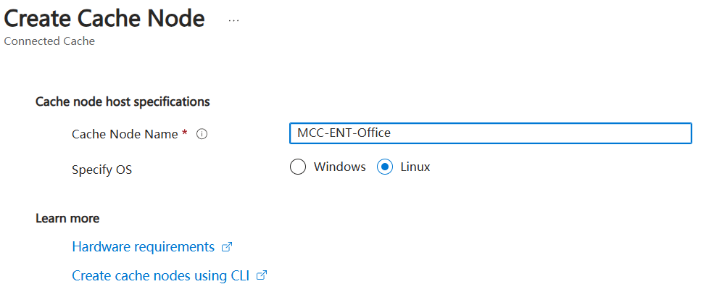Click external link icon after Hardware requirements
The width and height of the screenshot is (701, 292).
(227, 247)
